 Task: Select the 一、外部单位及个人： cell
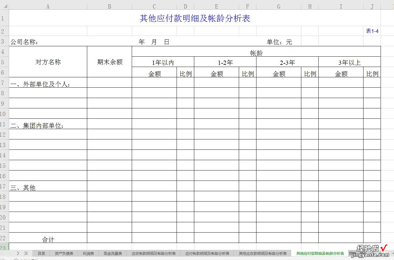pyautogui.click(x=48, y=83)
